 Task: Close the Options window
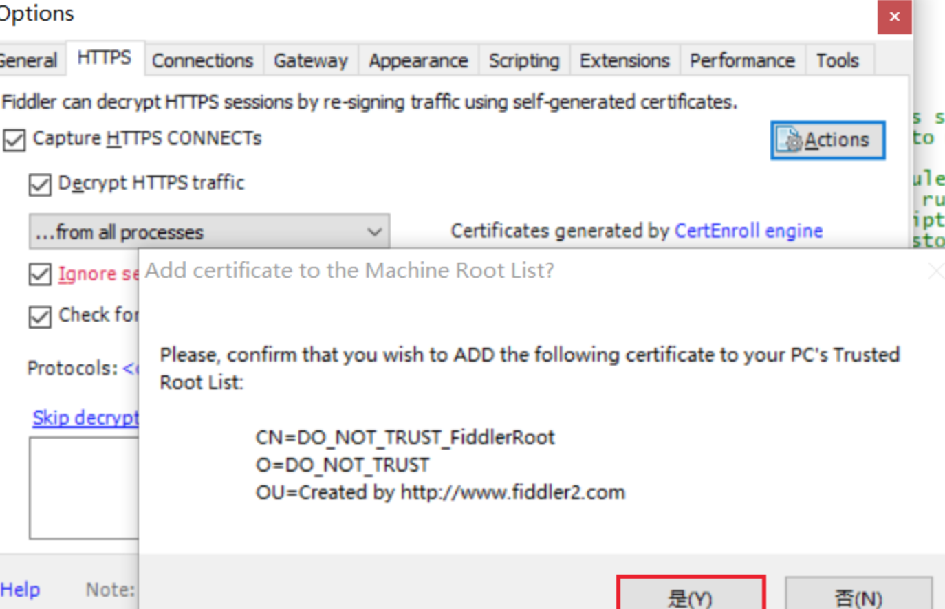coord(894,16)
